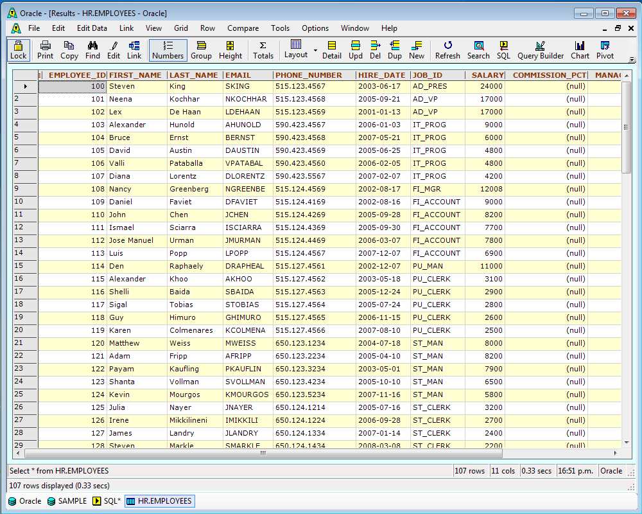Open the Options menu
The image size is (642, 514).
pos(315,28)
